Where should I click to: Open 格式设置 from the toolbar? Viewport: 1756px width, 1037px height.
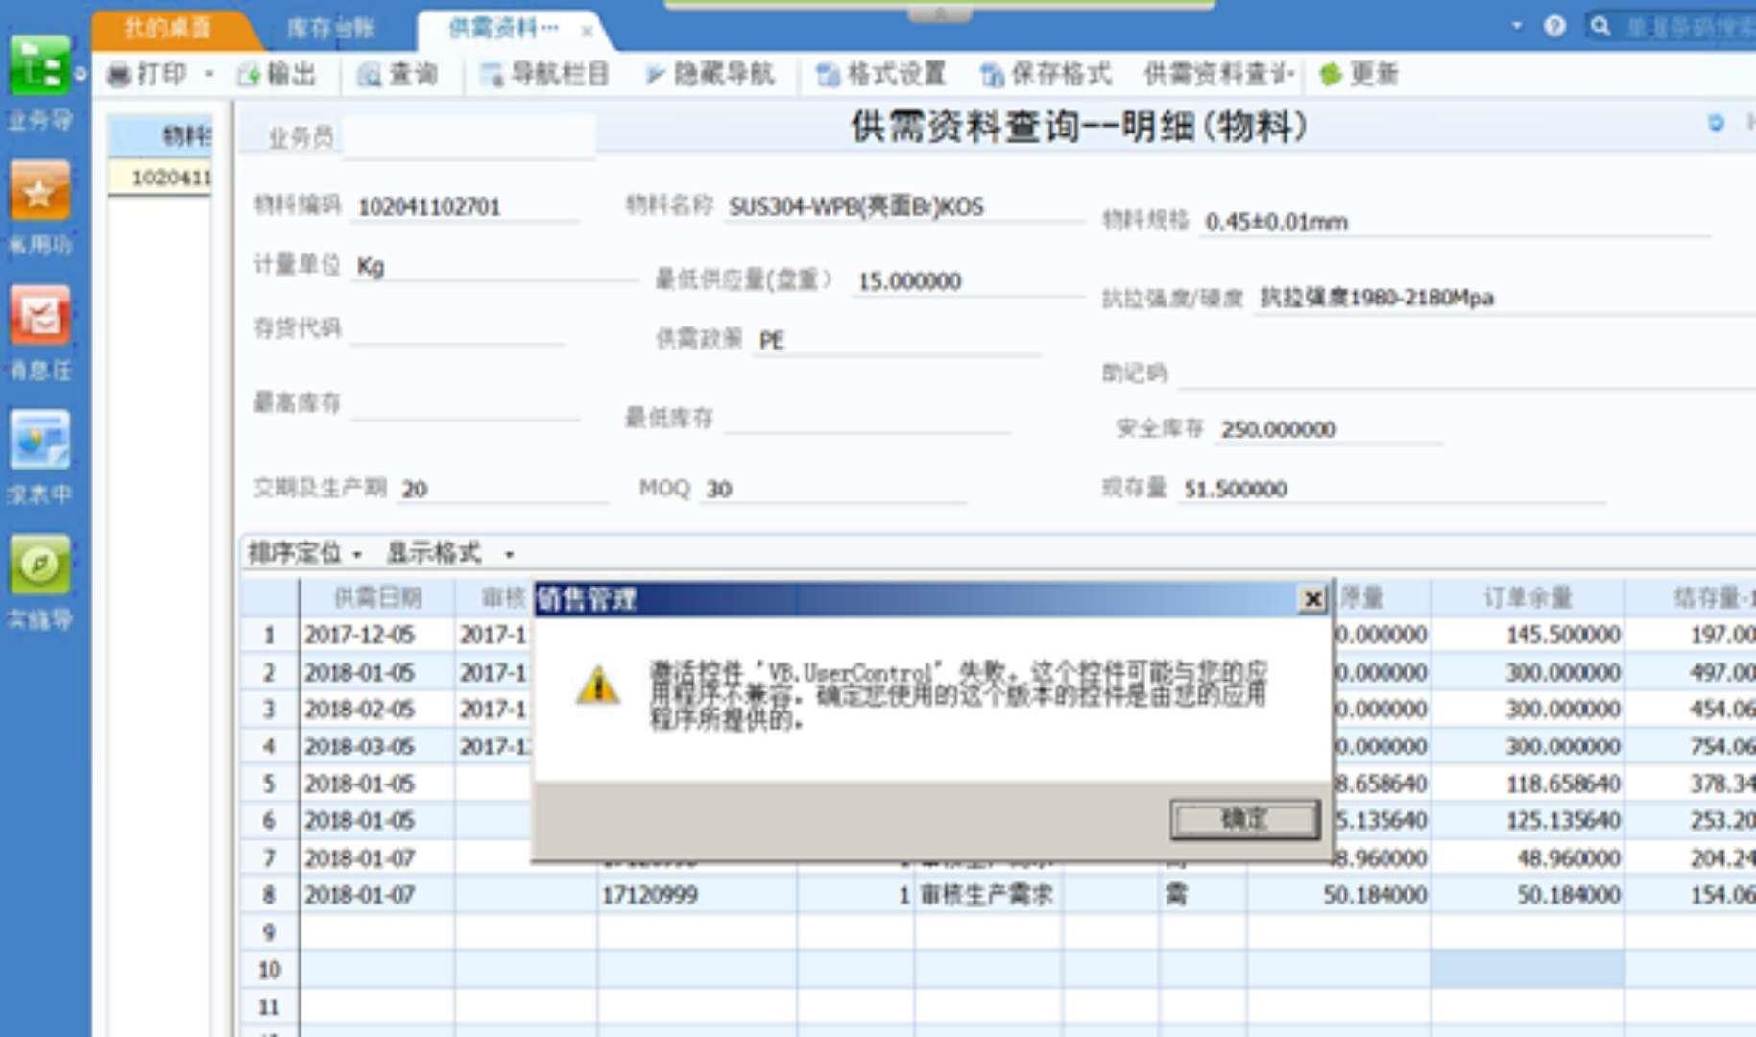[x=881, y=75]
